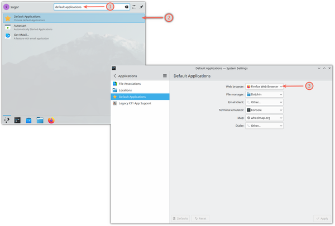Expand the Terminal emulator Konsole dropdown

pos(265,110)
